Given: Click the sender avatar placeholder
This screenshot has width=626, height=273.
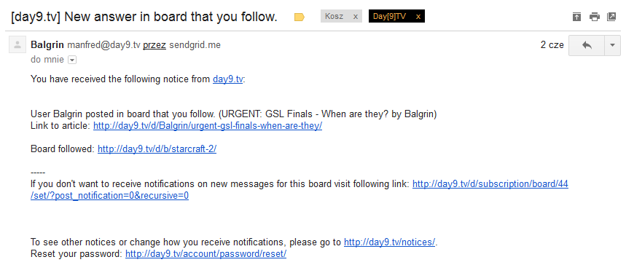Looking at the screenshot, I should (x=17, y=45).
